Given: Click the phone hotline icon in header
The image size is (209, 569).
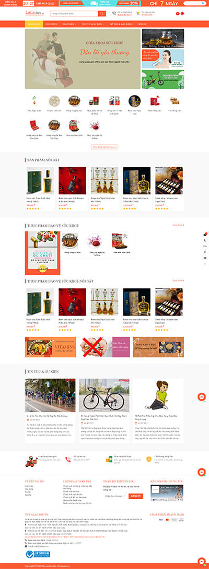Looking at the screenshot, I should (x=114, y=14).
